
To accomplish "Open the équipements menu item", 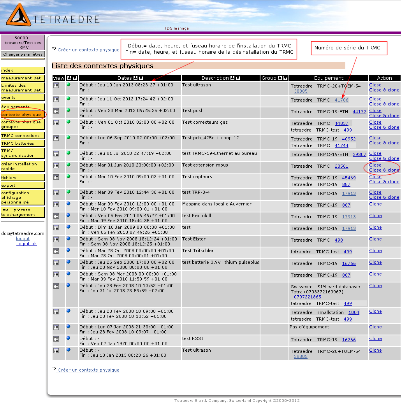I will click(x=16, y=107).
